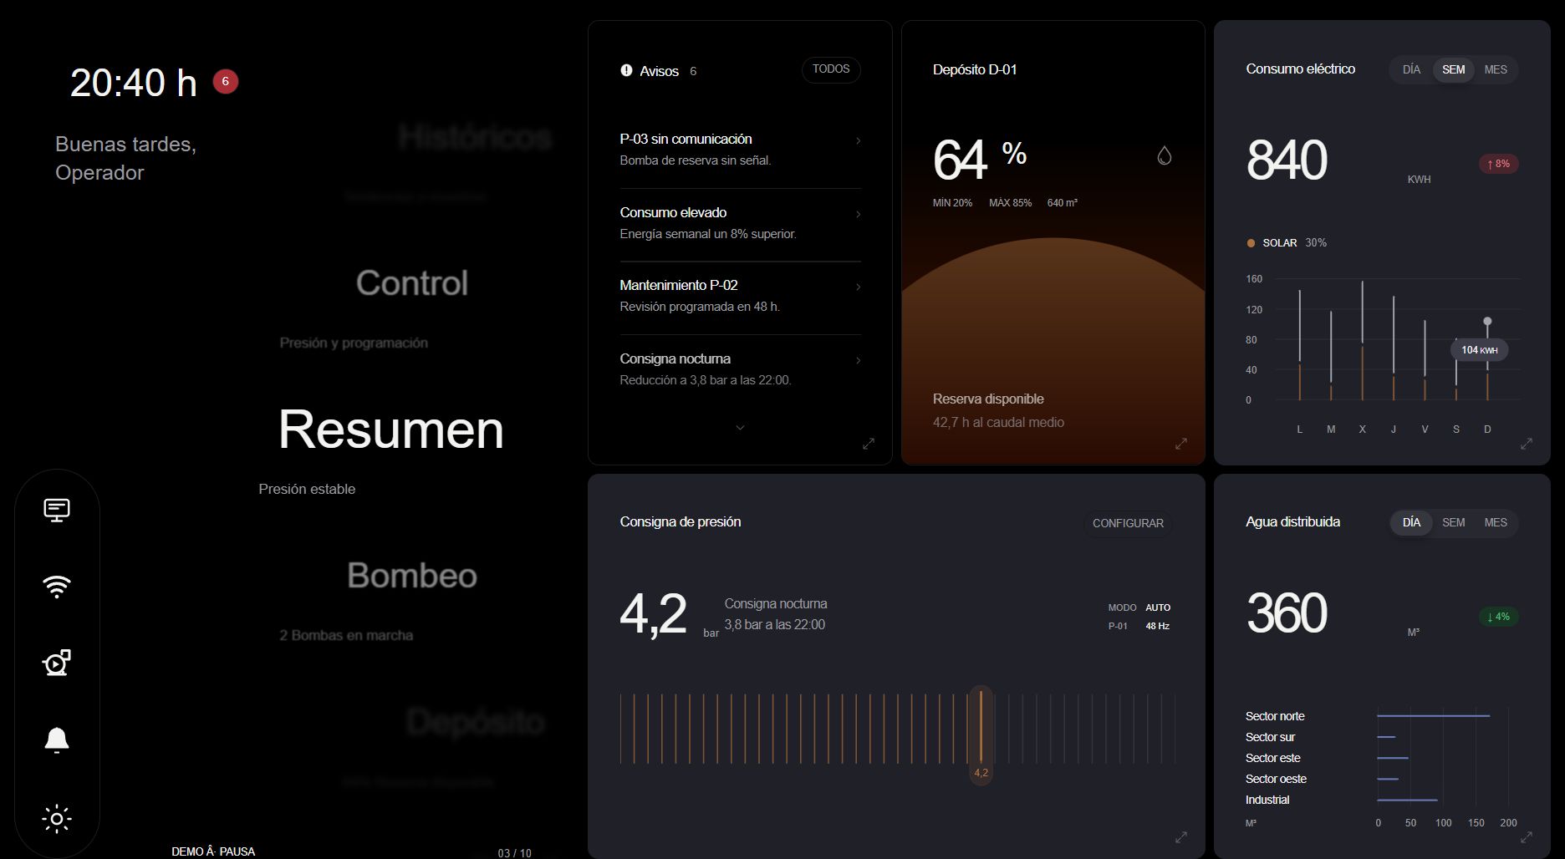Open the pump icon in sidebar

[57, 663]
